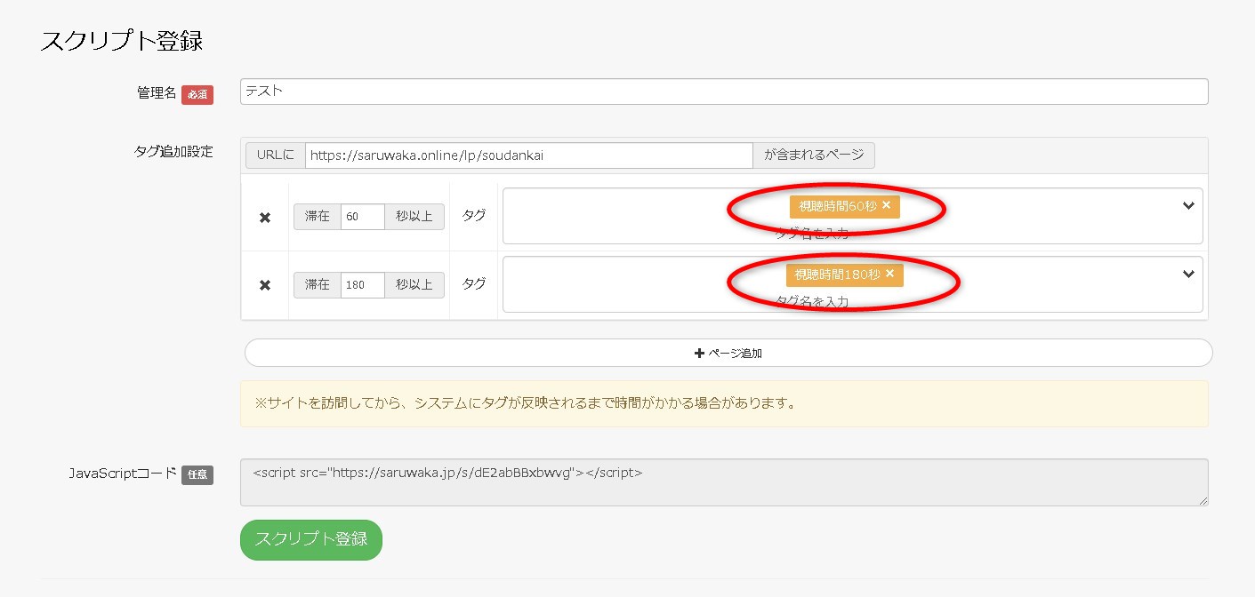Click the notice about tag reflection delay
The height and width of the screenshot is (597, 1255).
(x=724, y=403)
